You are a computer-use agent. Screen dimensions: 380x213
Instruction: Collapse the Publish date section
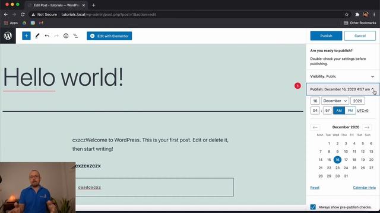[x=343, y=89]
